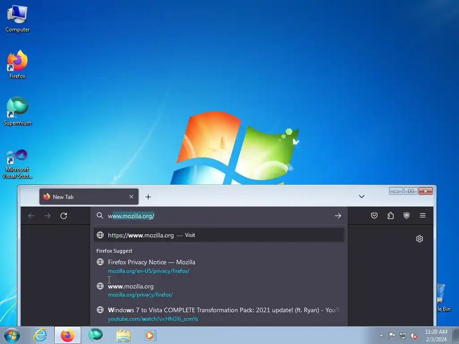The height and width of the screenshot is (344, 459).
Task: Maximize the Firefox window
Action: click(411, 191)
